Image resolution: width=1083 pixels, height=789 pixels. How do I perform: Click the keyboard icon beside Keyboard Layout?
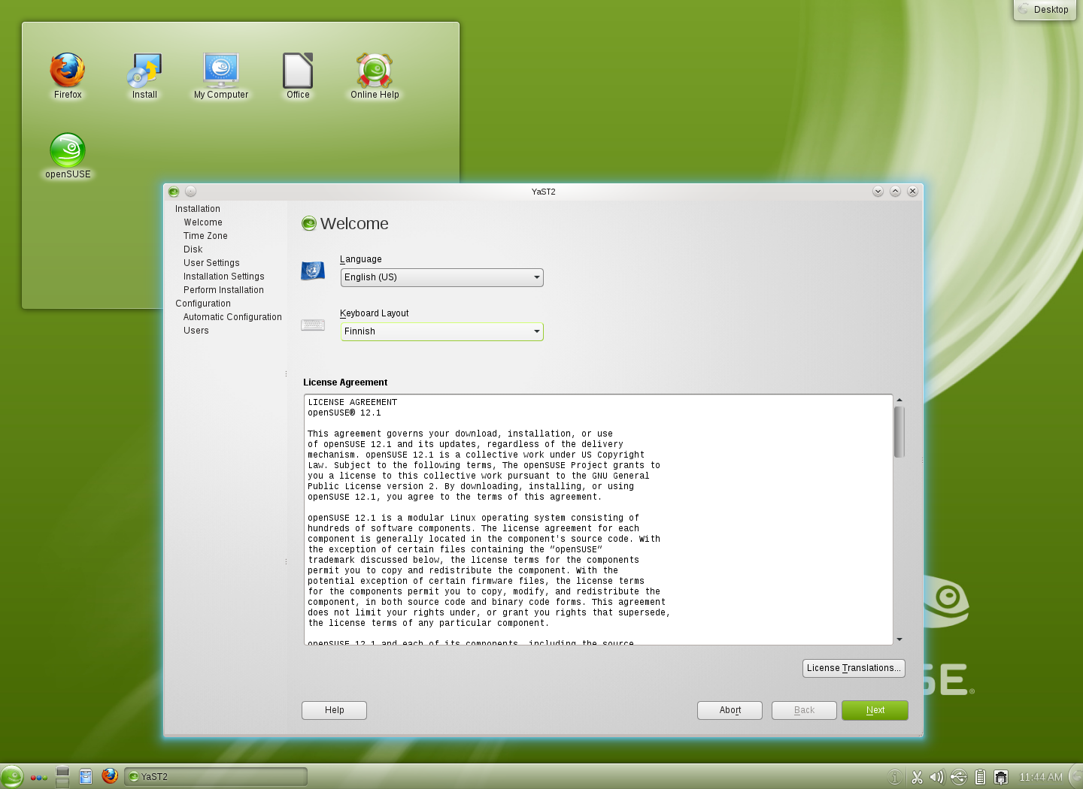pos(313,325)
